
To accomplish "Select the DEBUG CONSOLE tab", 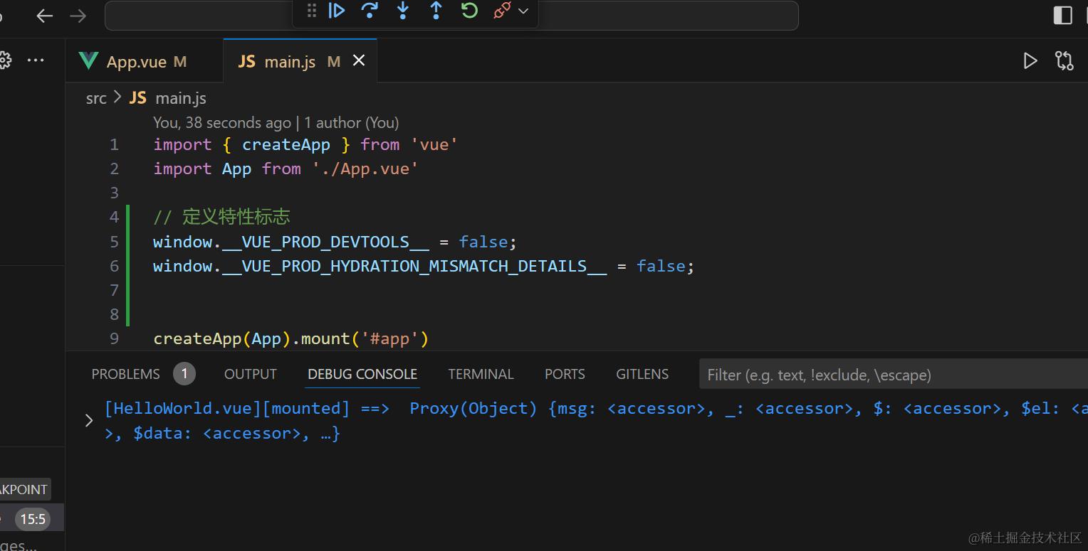I will 362,374.
